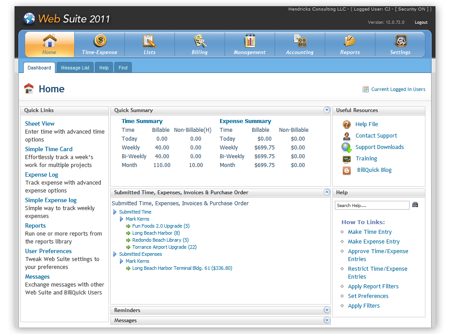The height and width of the screenshot is (334, 450).
Task: Expand the Messages panel
Action: [x=327, y=320]
